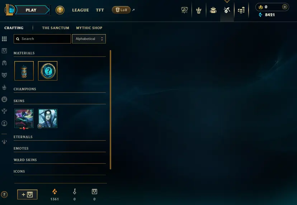Open the Profile crest icon in top bar
Screen dimensions: 297x205
coord(198,10)
